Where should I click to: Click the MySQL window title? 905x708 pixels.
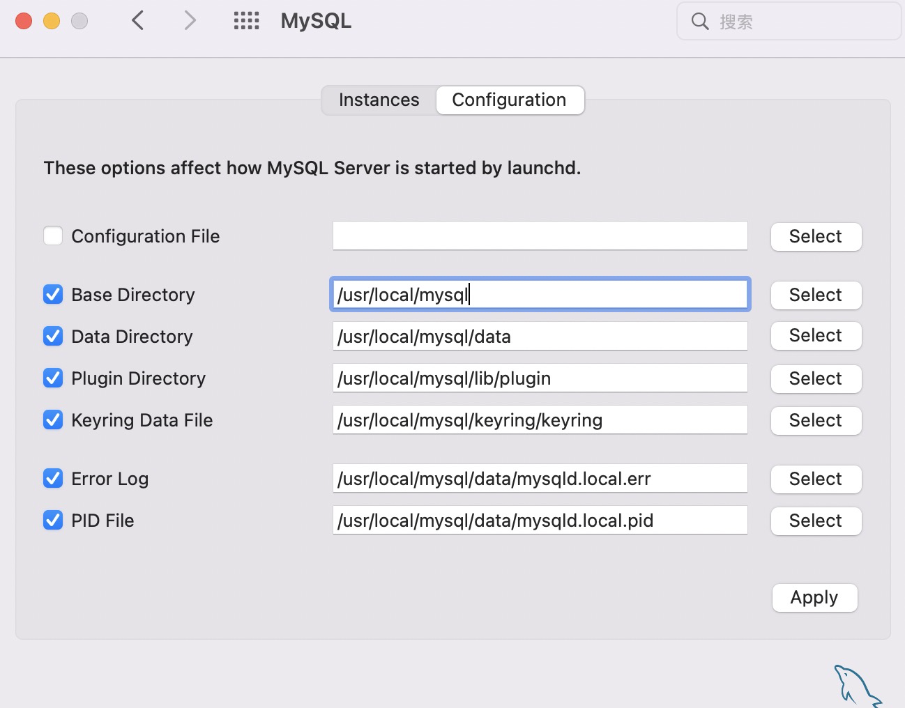coord(316,21)
